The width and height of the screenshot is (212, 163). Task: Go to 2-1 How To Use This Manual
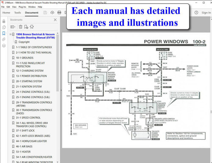tap(33, 52)
